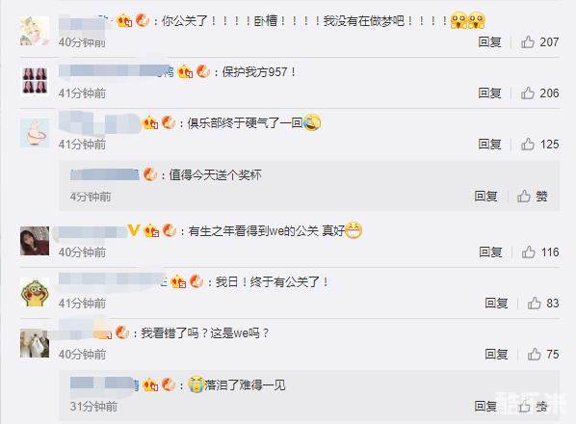Like the comment with 207 likes
This screenshot has width=576, height=424.
click(528, 41)
